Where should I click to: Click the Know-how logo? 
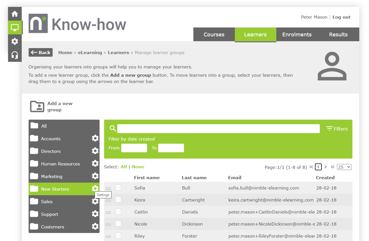click(77, 24)
